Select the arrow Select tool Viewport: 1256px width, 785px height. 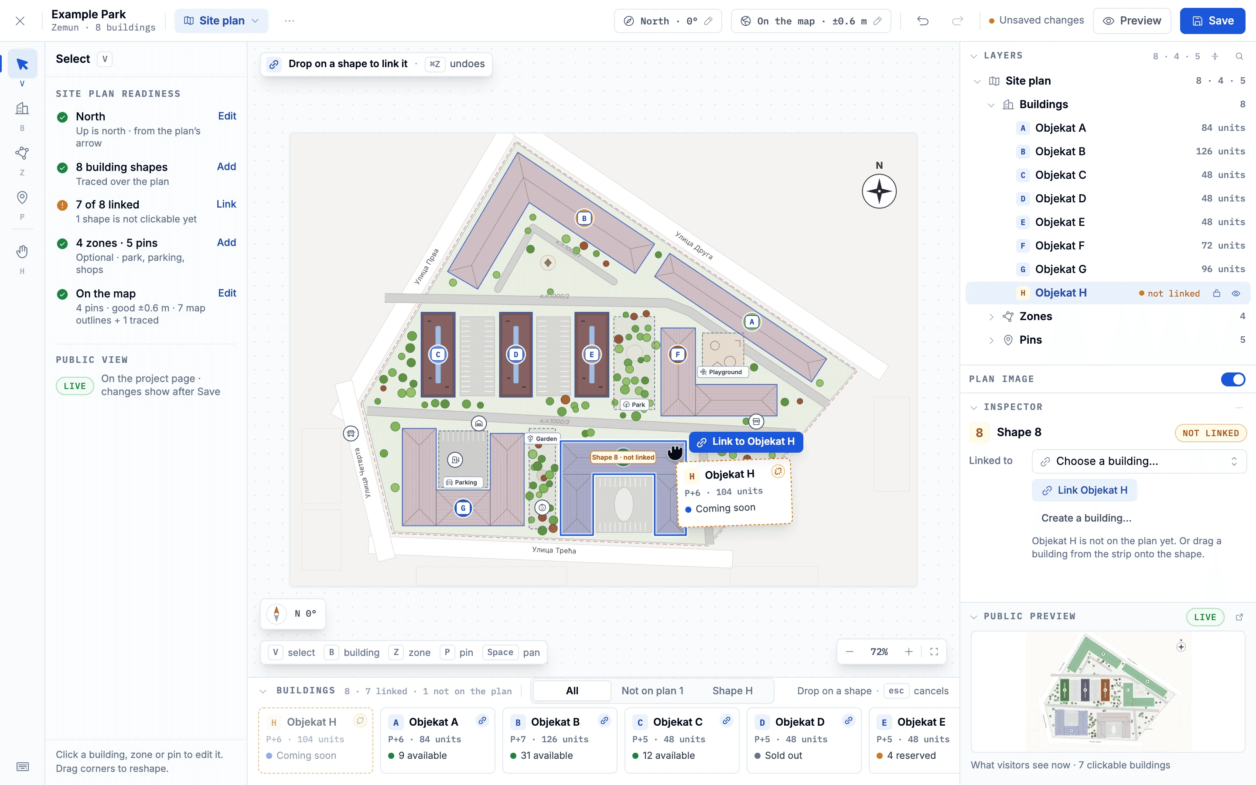pyautogui.click(x=22, y=65)
